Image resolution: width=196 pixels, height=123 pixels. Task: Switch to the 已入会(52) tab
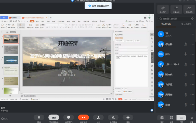[x=166, y=24]
